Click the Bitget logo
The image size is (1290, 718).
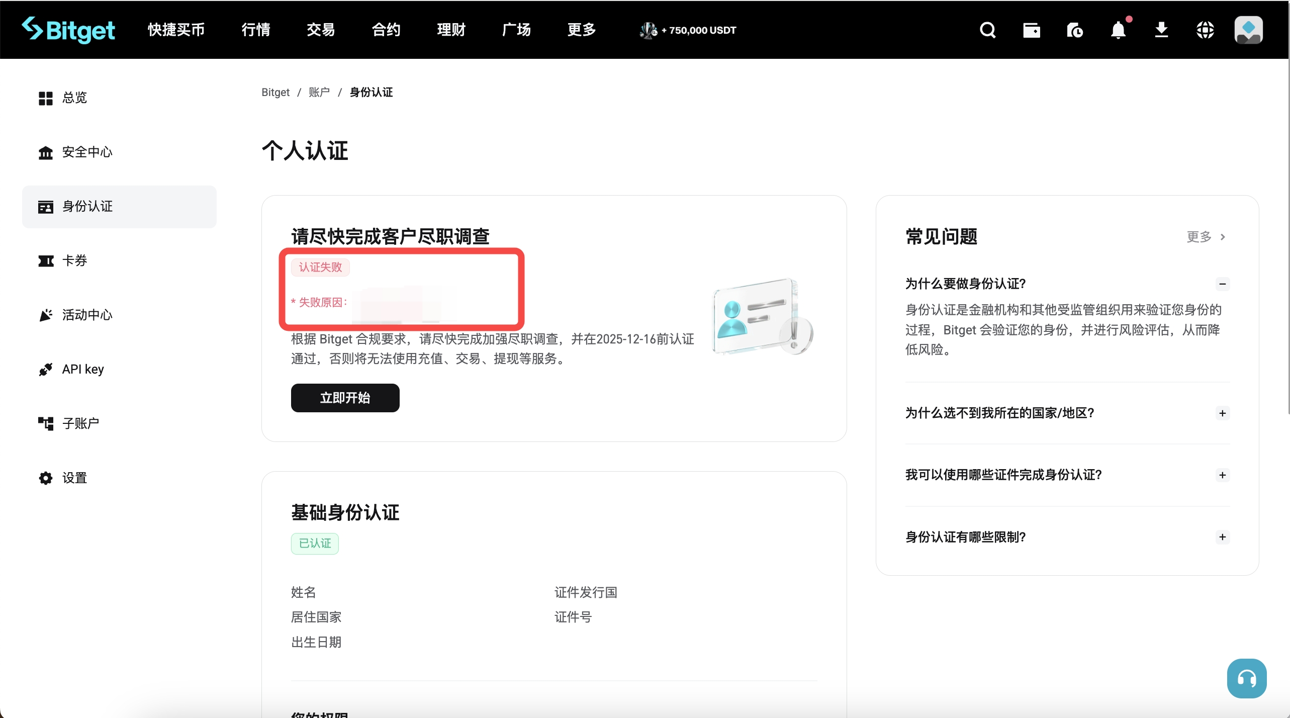click(68, 30)
